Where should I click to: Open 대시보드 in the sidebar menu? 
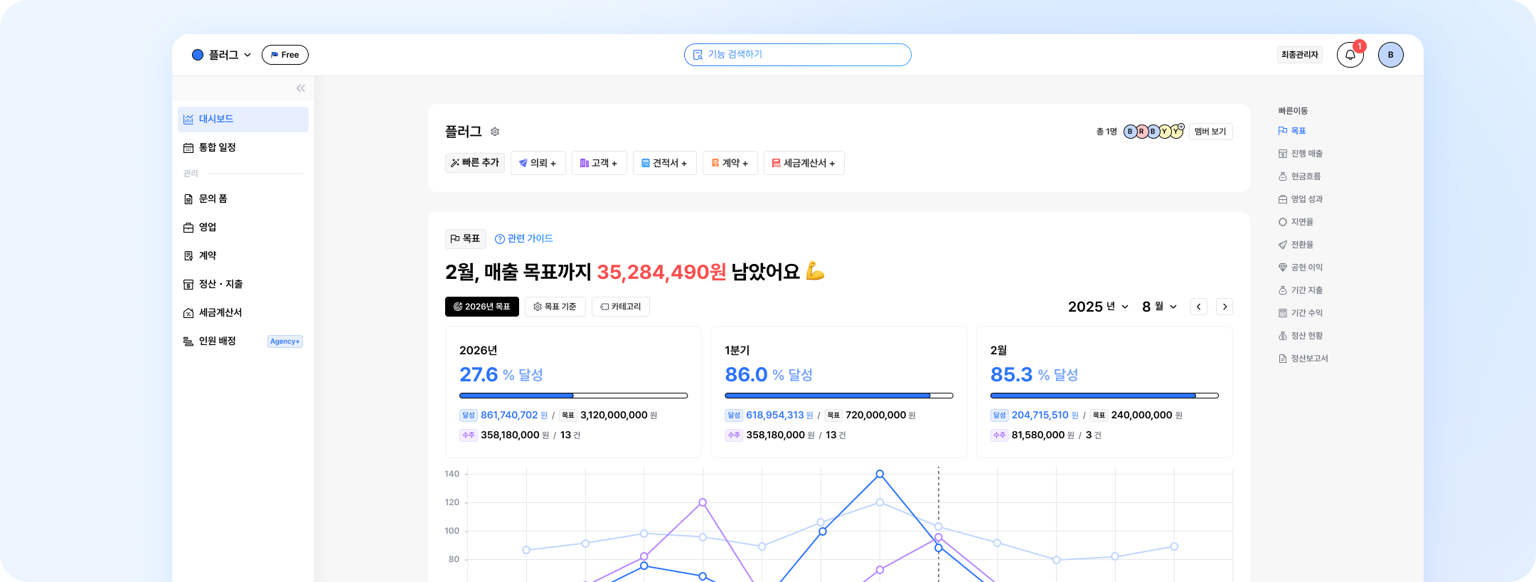tap(243, 120)
